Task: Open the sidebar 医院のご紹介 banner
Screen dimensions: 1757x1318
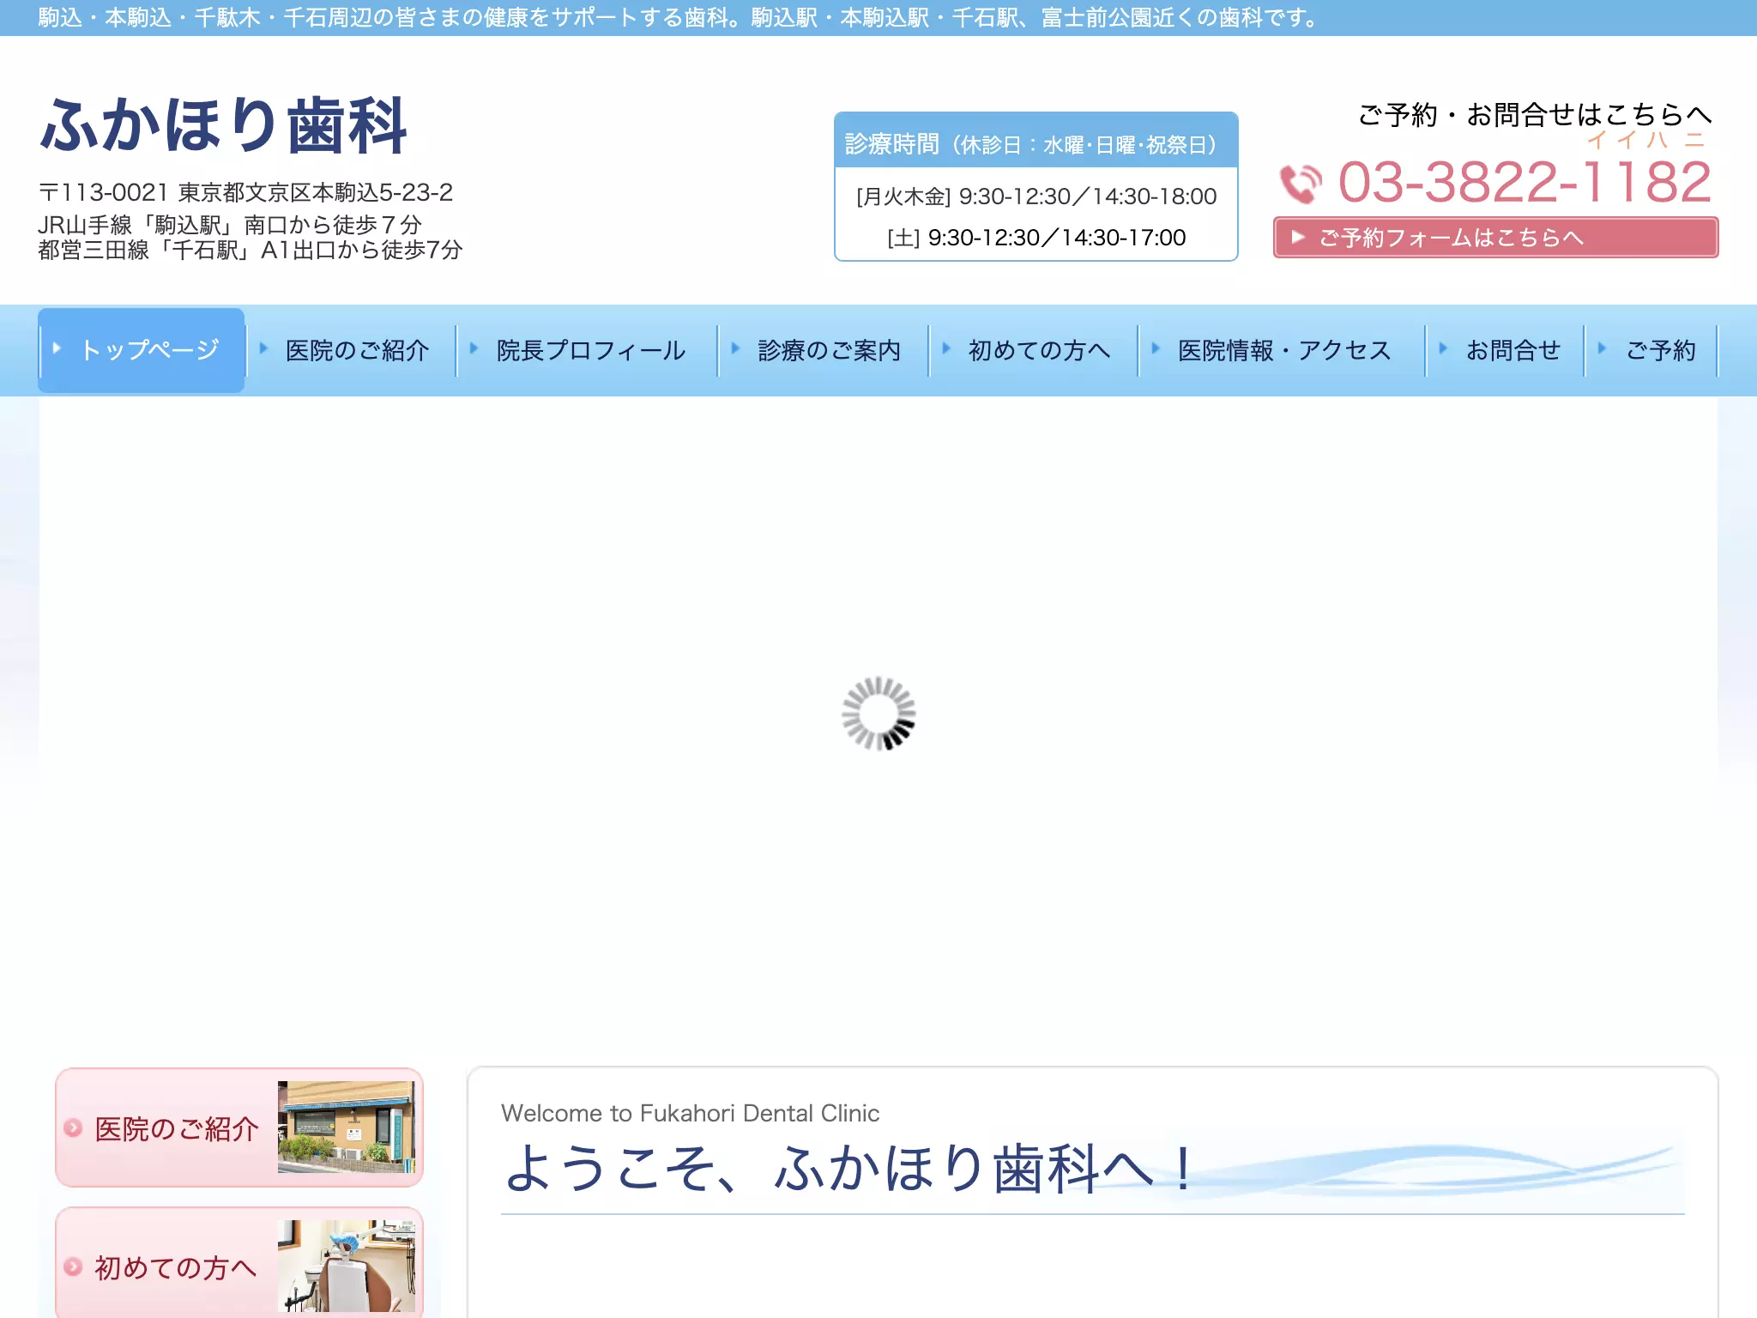Action: pyautogui.click(x=239, y=1128)
